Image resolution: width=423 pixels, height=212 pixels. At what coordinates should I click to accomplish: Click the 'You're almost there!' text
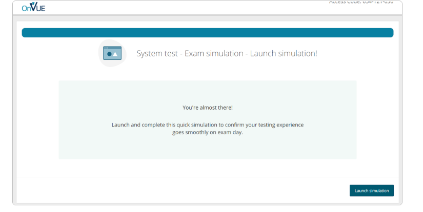point(208,108)
